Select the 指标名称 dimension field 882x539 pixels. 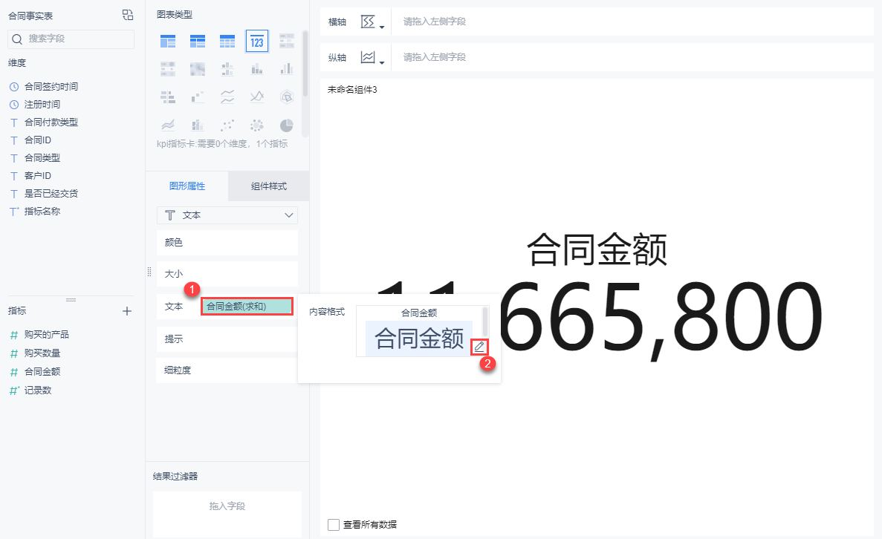pyautogui.click(x=42, y=212)
